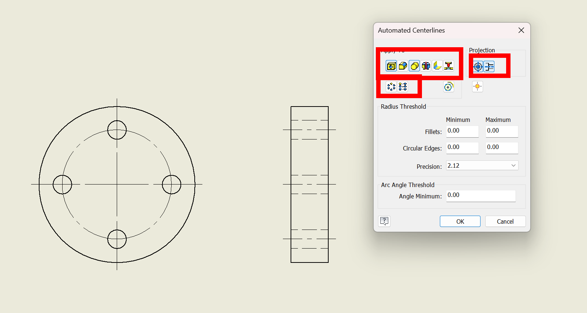The image size is (587, 313).
Task: Toggle Fillet Features apply-to icon
Action: pyautogui.click(x=403, y=66)
